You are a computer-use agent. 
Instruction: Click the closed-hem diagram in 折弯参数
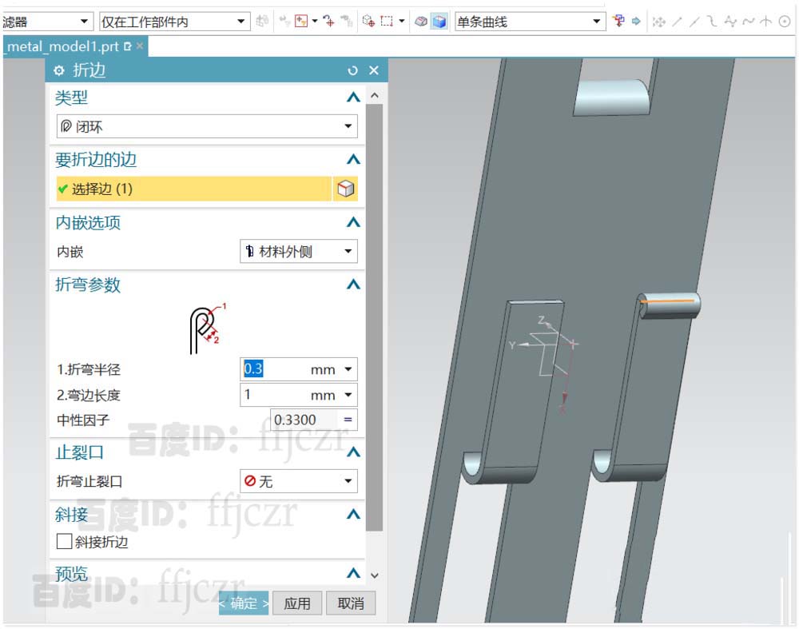click(207, 328)
